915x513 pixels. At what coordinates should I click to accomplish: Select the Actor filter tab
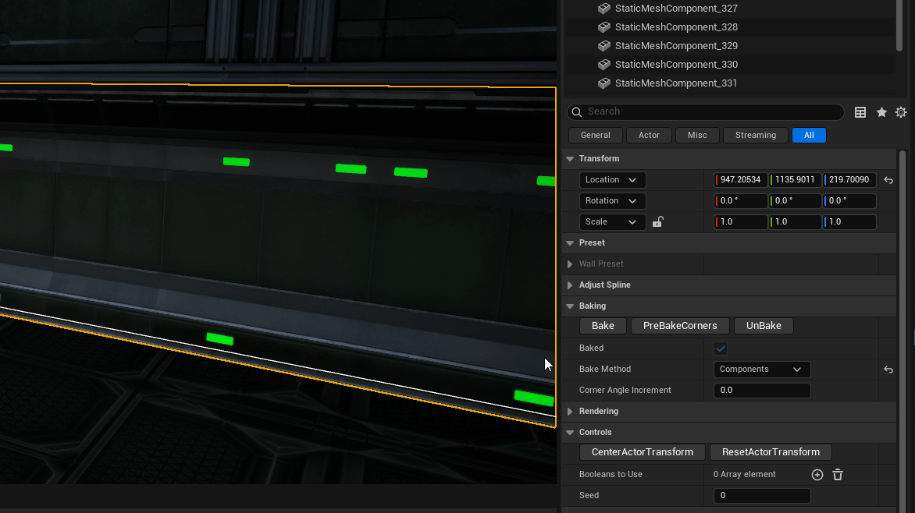(649, 136)
